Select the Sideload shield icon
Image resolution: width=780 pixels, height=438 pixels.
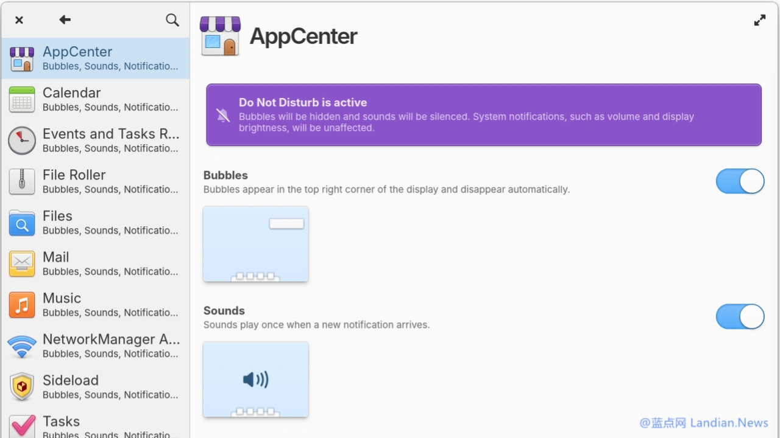point(22,387)
